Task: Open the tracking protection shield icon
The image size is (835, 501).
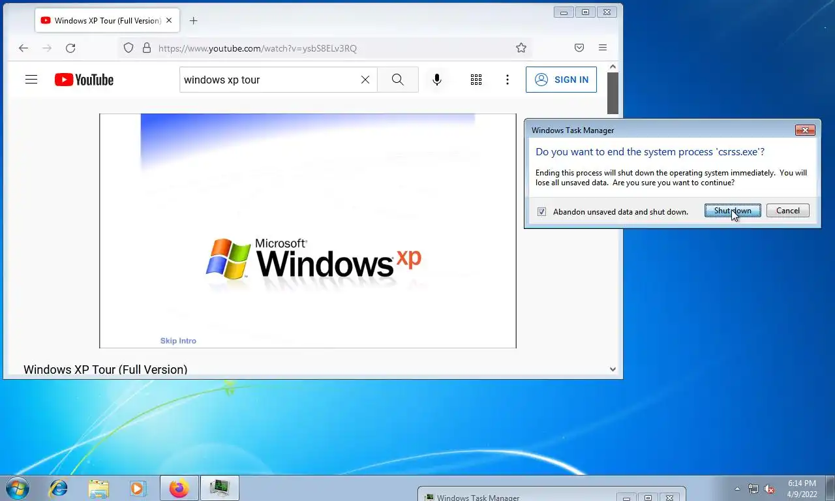Action: [129, 48]
